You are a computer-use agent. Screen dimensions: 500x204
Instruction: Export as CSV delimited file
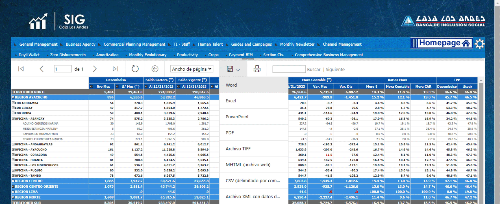254,181
